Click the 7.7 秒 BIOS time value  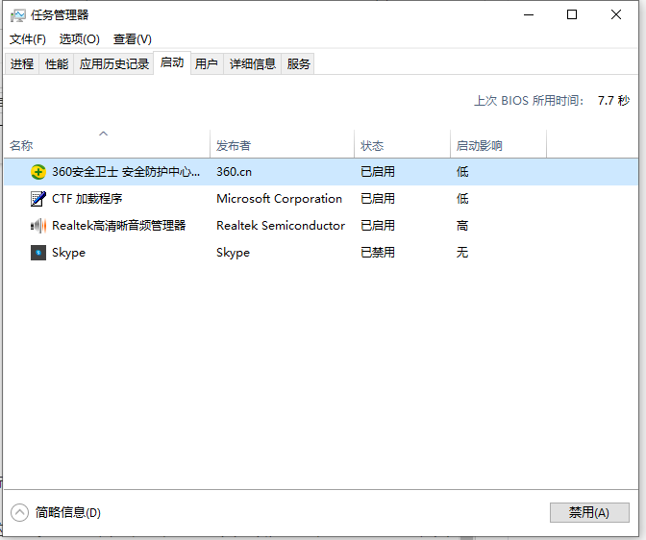point(614,101)
